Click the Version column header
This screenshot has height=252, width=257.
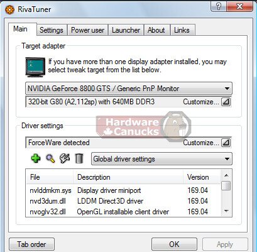click(202, 177)
